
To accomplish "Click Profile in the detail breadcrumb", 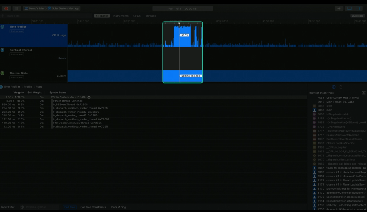I will pos(28,87).
